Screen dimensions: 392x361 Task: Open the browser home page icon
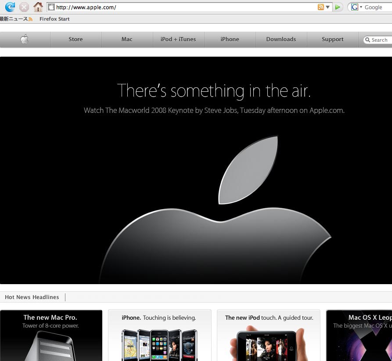[x=38, y=7]
